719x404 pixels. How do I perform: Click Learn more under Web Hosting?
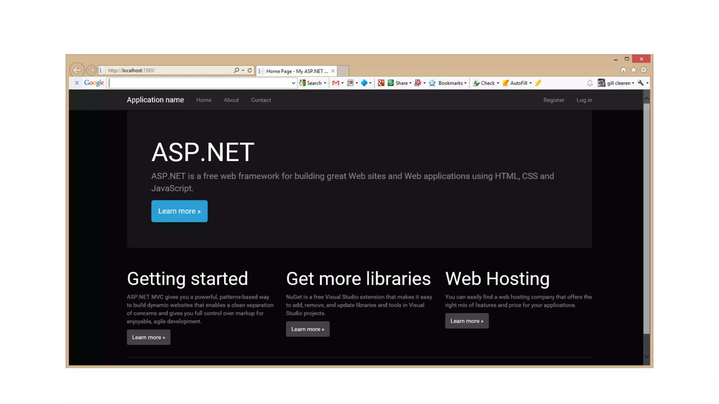click(x=467, y=321)
